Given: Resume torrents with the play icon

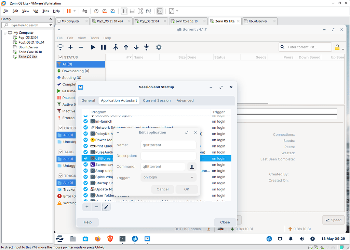Looking at the screenshot, I should (x=93, y=47).
